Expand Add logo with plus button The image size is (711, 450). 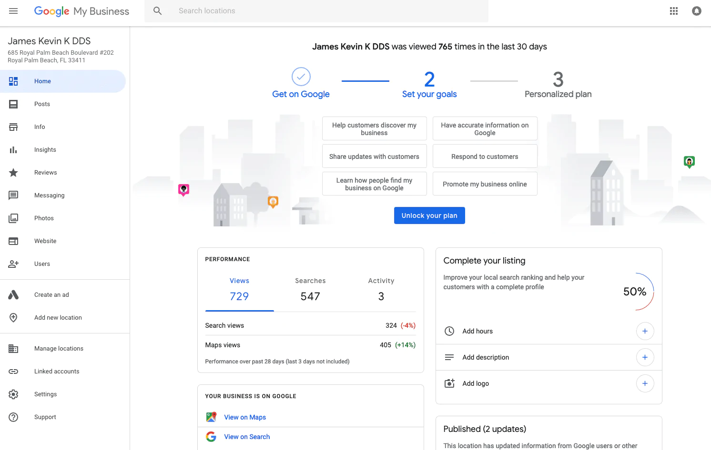point(645,383)
